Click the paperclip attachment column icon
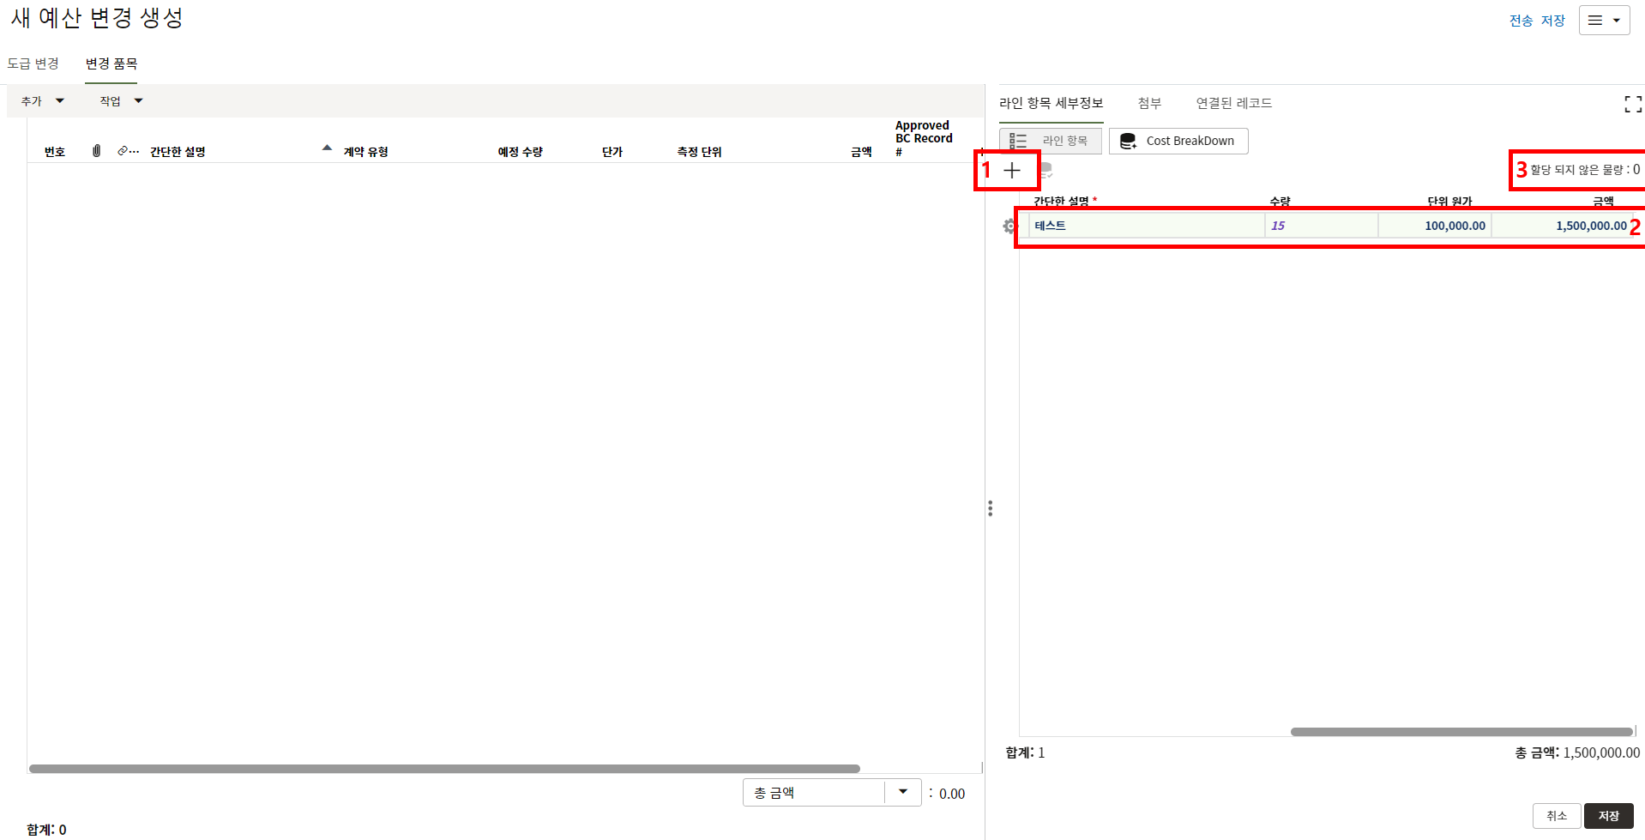Viewport: 1645px width, 840px height. (x=97, y=151)
